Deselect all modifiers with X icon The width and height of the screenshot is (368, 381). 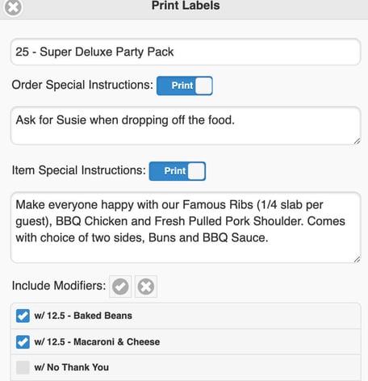(146, 287)
